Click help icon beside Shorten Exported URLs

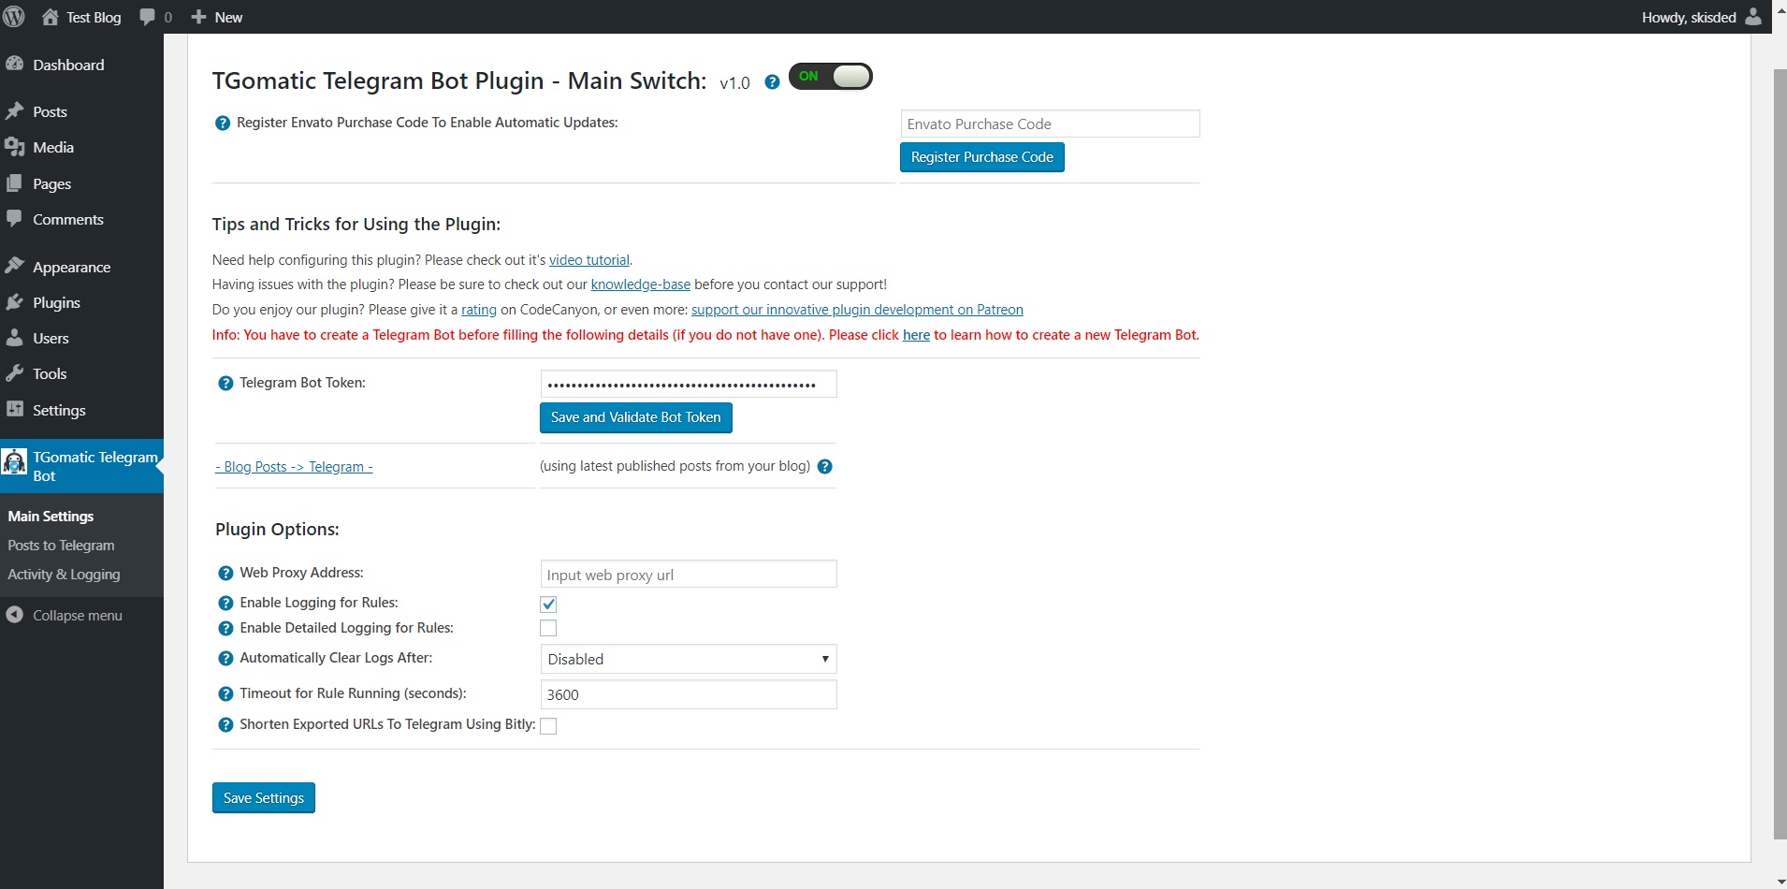[225, 725]
